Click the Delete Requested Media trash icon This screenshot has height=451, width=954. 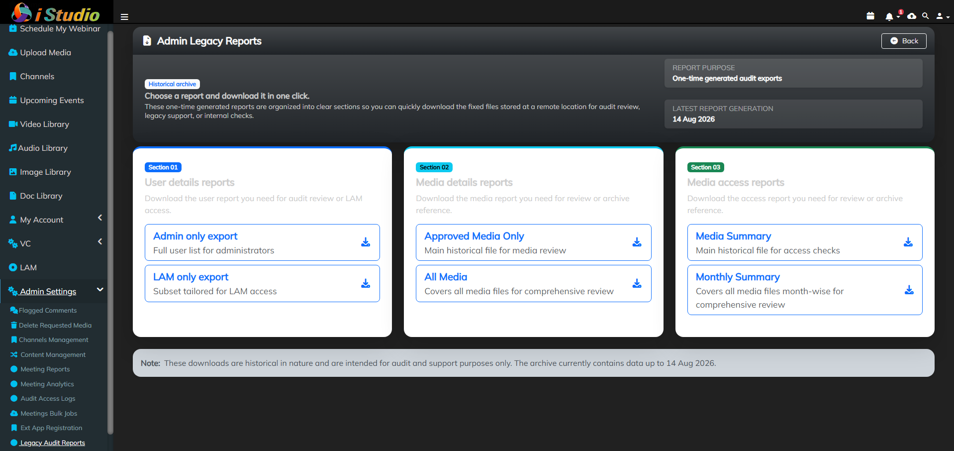pos(14,325)
